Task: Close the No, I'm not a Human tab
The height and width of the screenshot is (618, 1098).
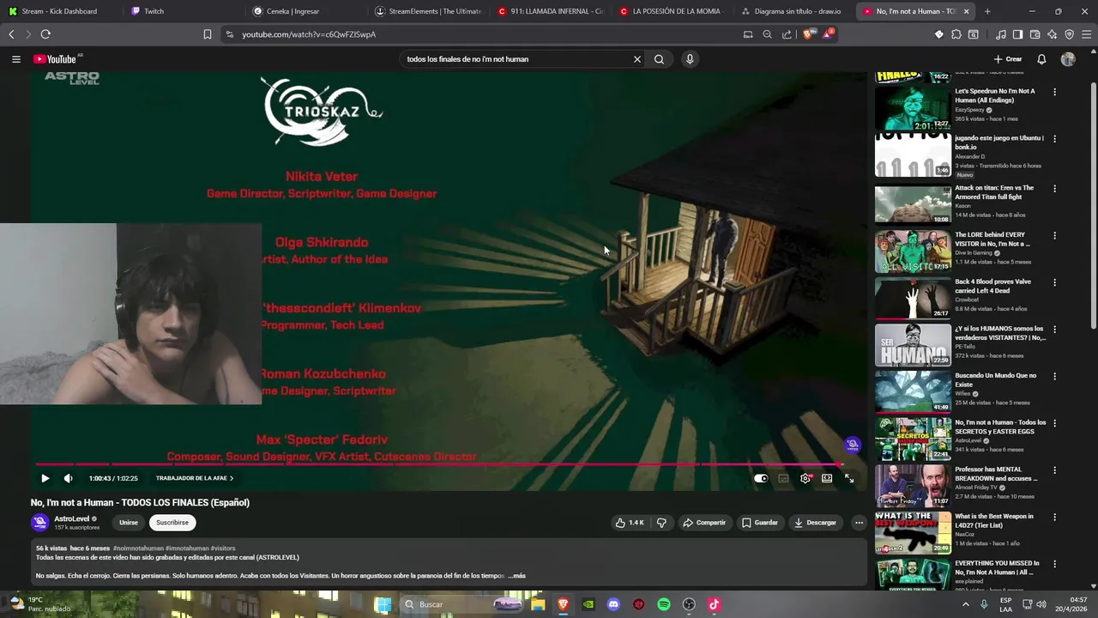Action: (x=966, y=11)
